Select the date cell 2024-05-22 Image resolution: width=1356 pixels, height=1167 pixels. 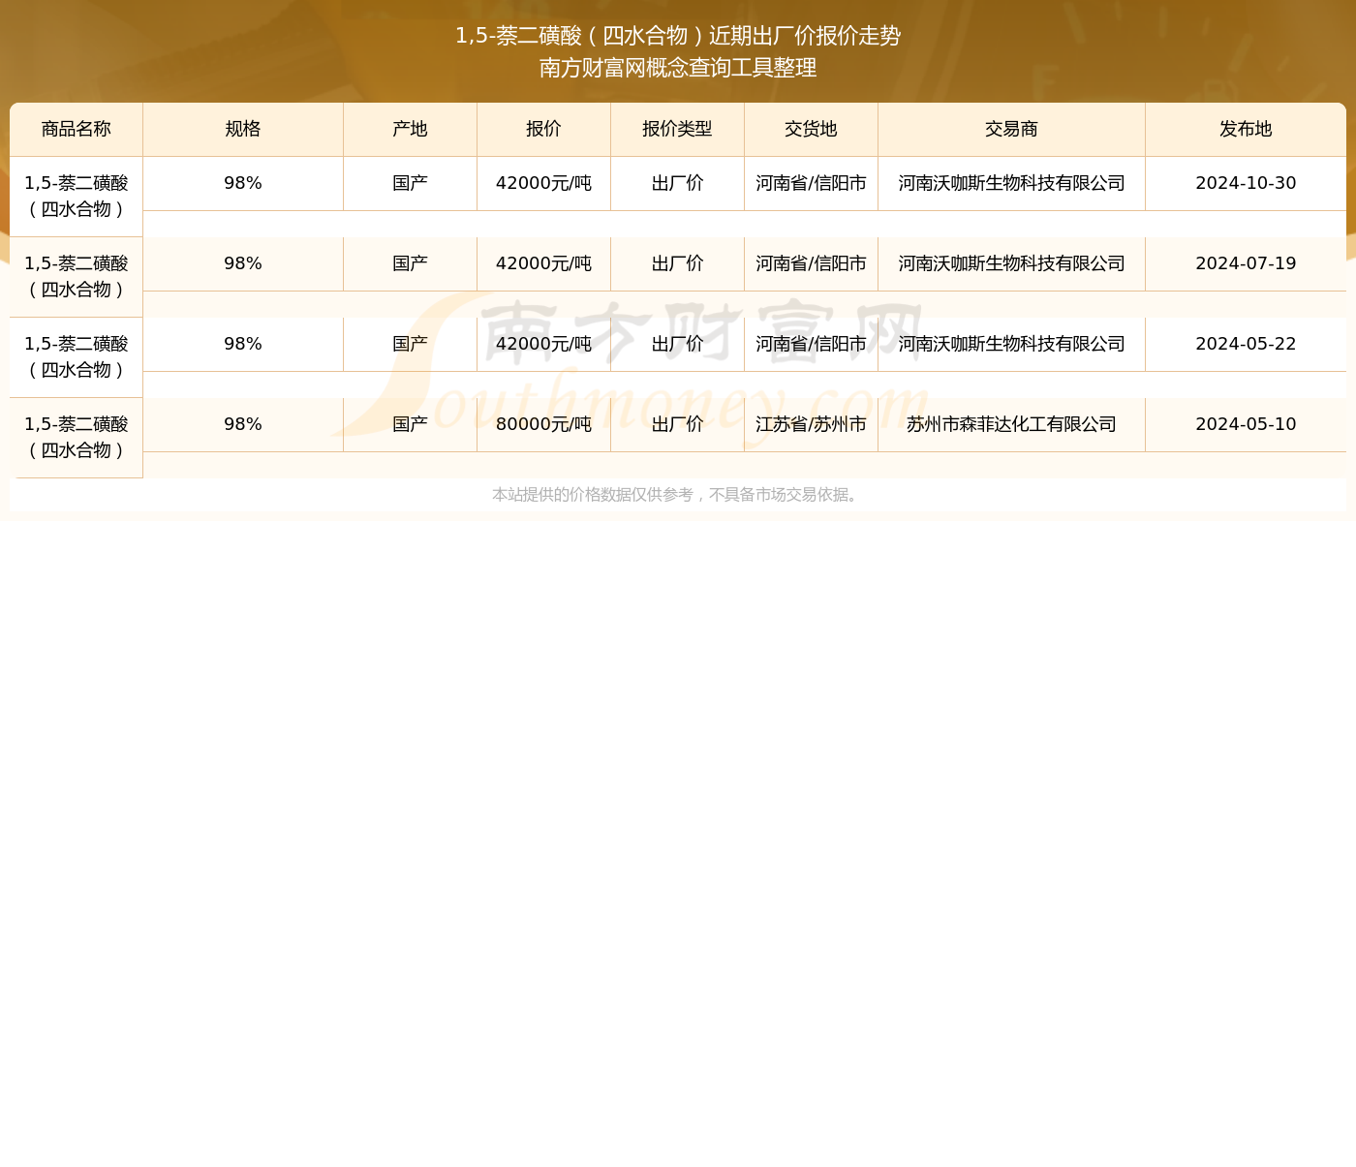(x=1246, y=345)
